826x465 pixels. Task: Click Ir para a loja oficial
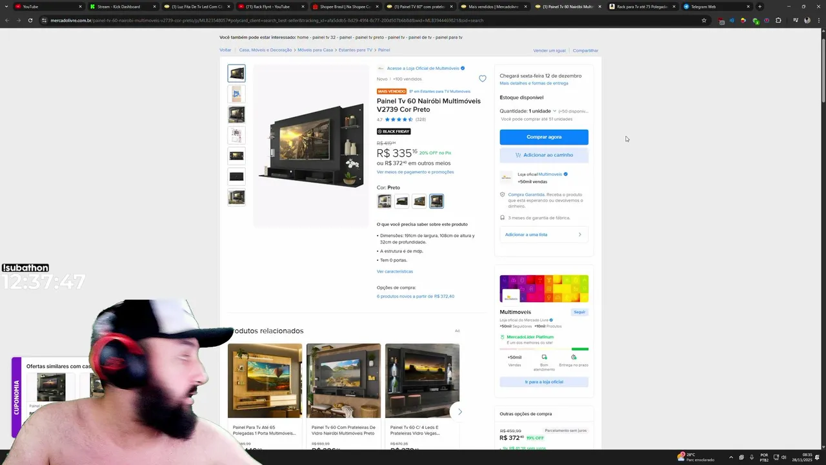click(x=544, y=382)
